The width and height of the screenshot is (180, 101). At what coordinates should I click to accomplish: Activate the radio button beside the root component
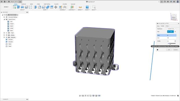tap(17, 15)
